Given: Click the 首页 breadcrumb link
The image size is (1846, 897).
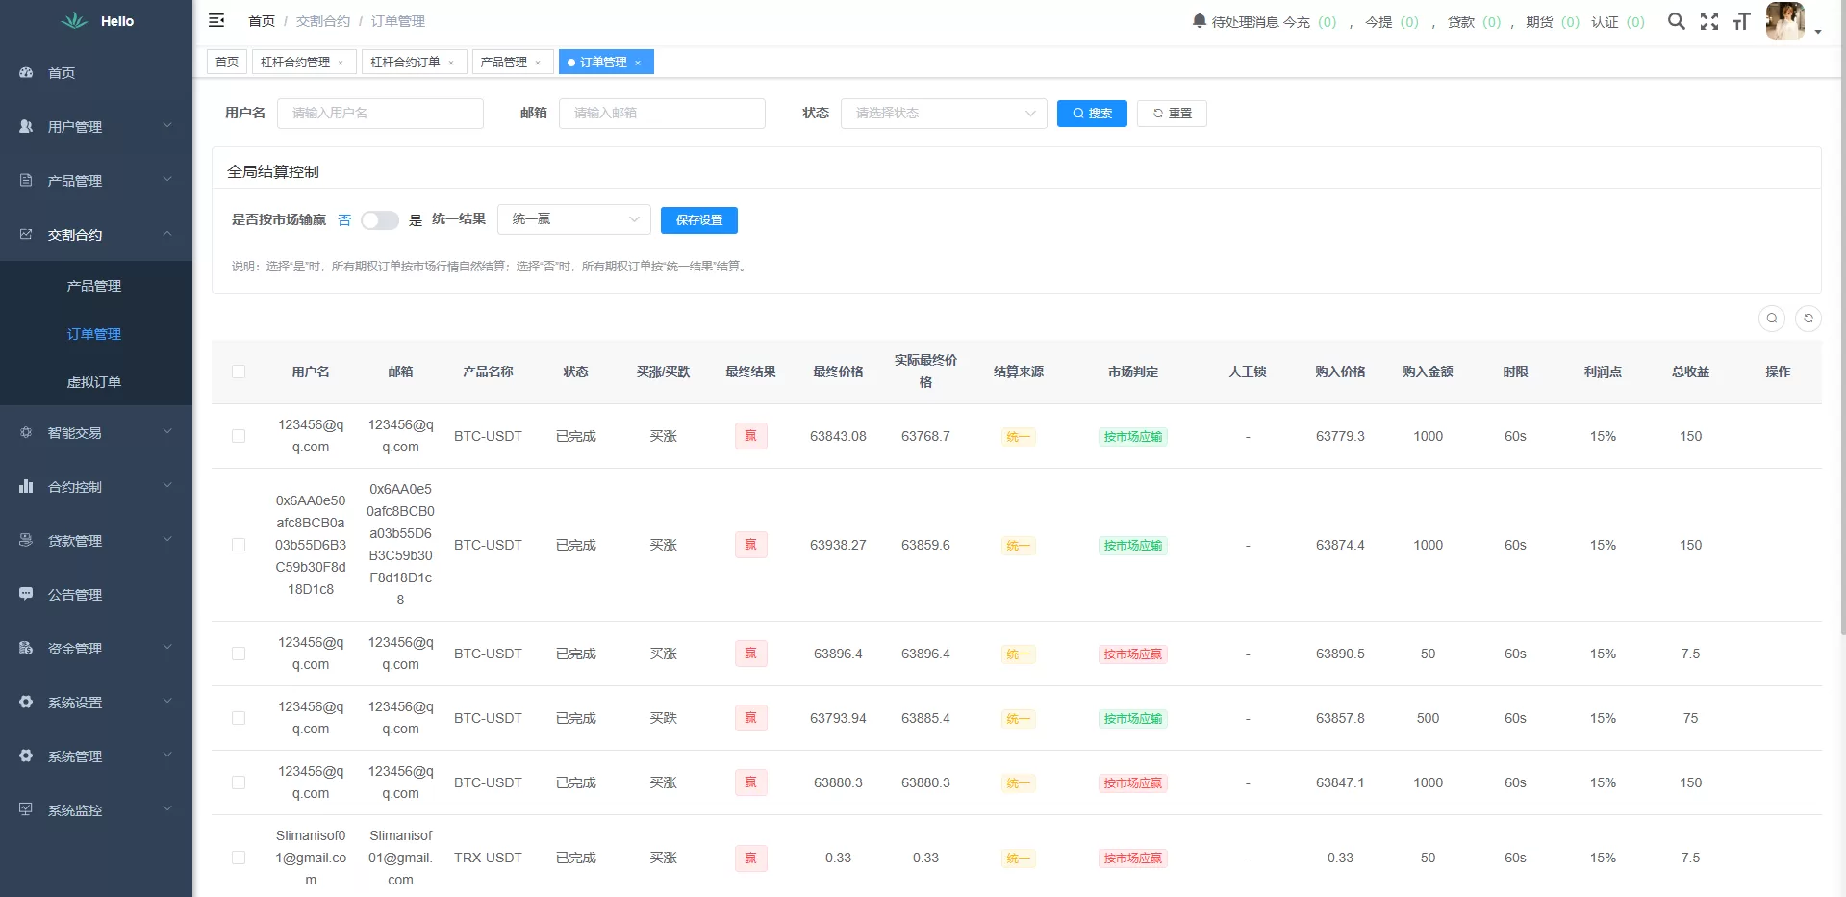Looking at the screenshot, I should [x=262, y=21].
